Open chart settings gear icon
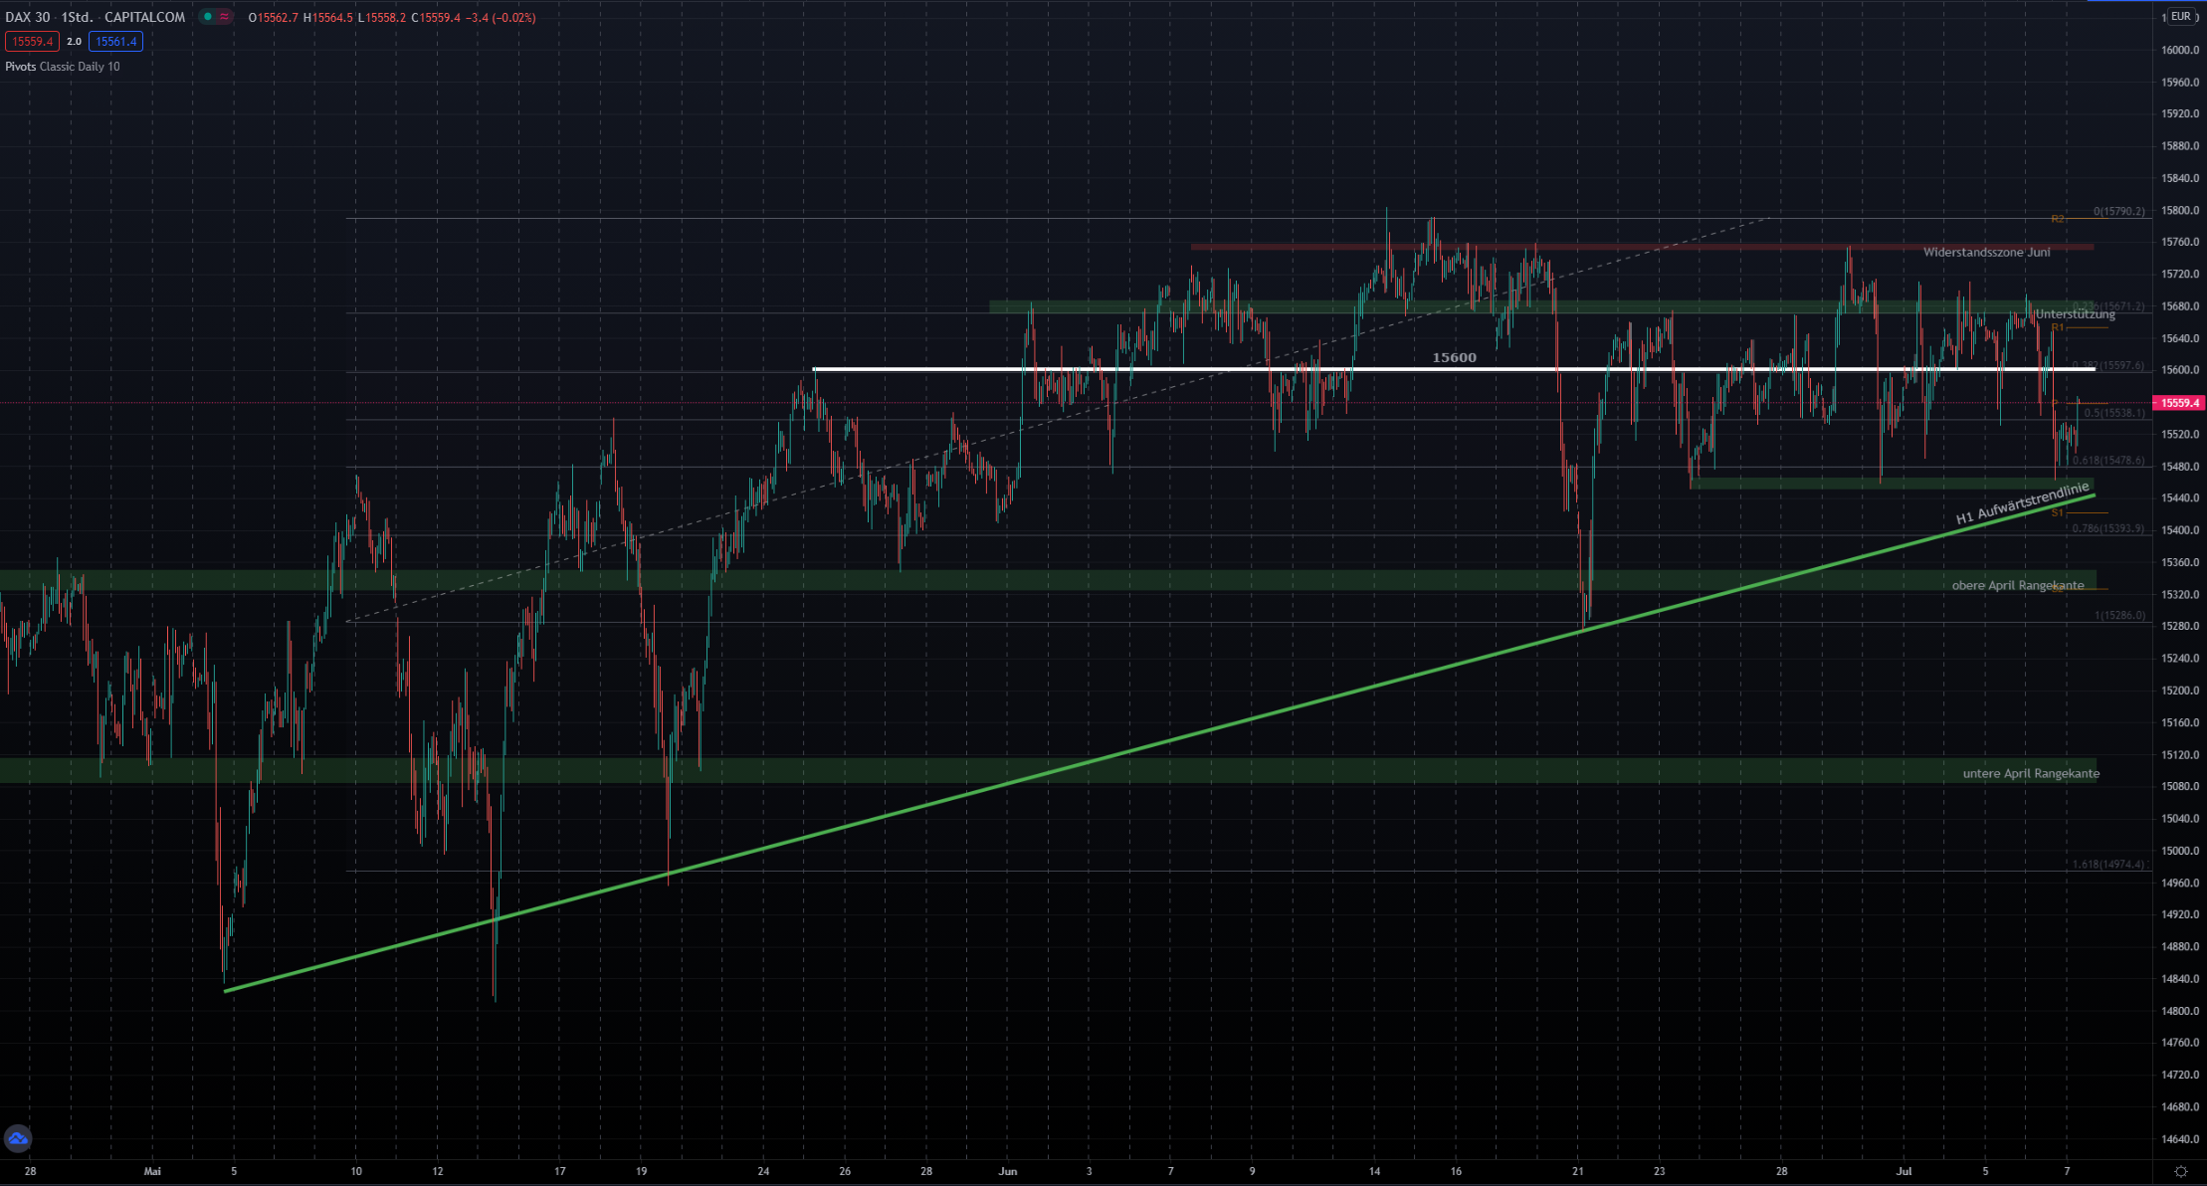This screenshot has height=1186, width=2207. 2180,1172
